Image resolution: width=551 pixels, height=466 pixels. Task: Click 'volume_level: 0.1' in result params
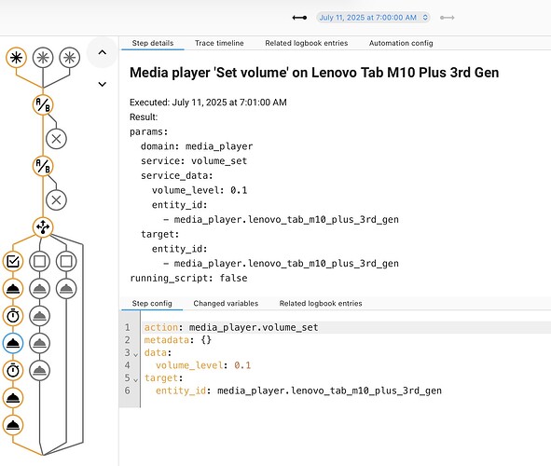coord(200,190)
